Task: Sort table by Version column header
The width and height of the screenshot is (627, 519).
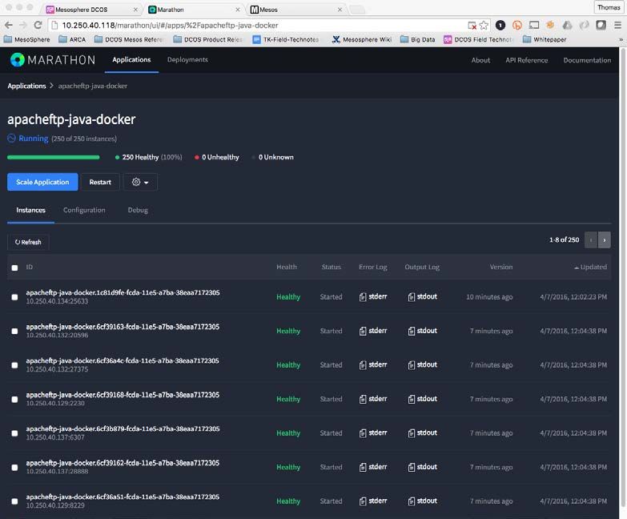Action: (x=501, y=267)
